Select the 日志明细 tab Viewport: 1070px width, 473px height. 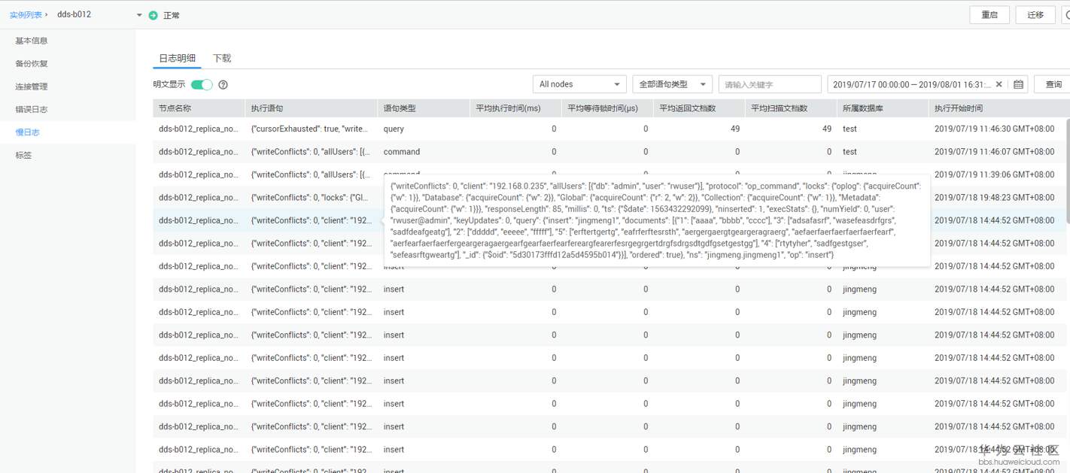[177, 58]
